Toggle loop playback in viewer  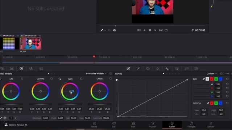[x=166, y=30]
